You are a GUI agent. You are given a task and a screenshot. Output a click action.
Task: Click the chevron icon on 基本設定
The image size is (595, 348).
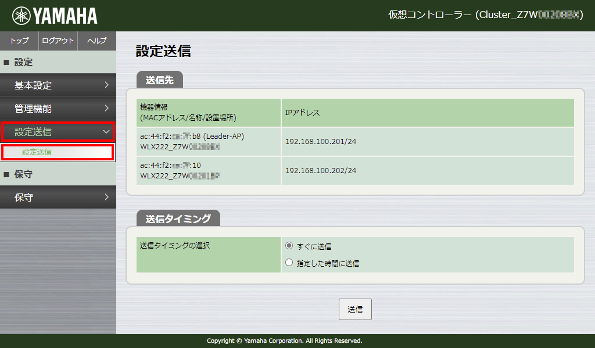click(x=108, y=85)
